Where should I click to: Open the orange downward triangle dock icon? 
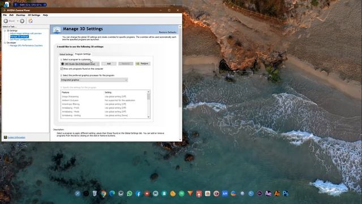click(190, 193)
